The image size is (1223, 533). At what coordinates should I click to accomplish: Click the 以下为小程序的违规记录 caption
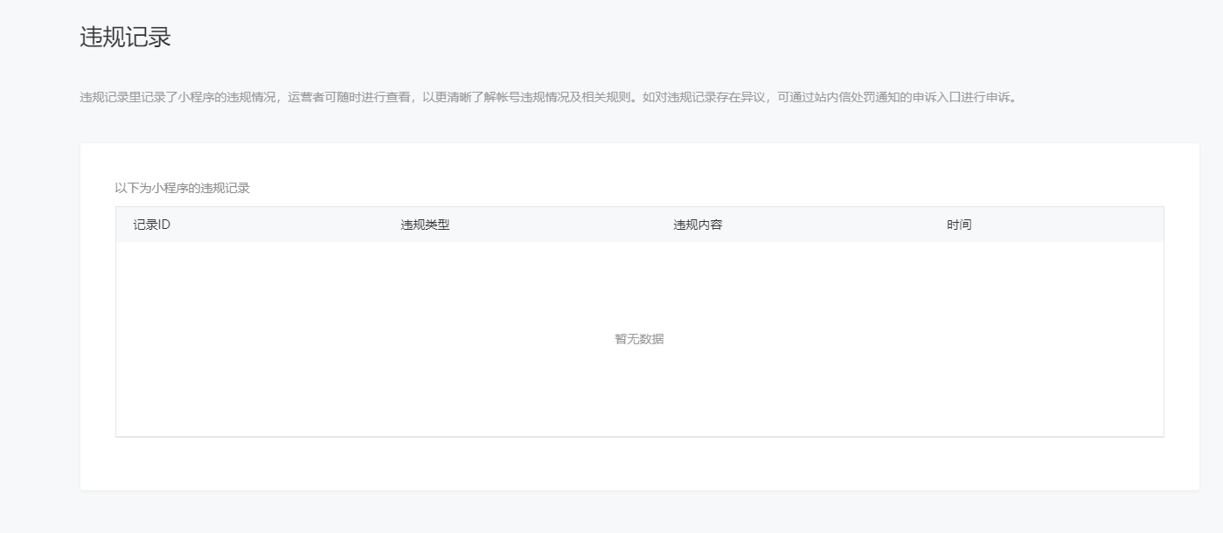pyautogui.click(x=182, y=188)
